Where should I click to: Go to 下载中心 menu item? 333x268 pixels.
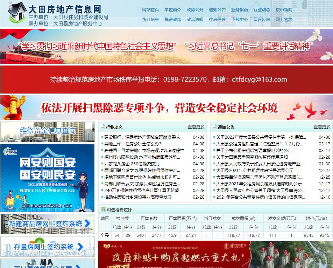(x=240, y=20)
